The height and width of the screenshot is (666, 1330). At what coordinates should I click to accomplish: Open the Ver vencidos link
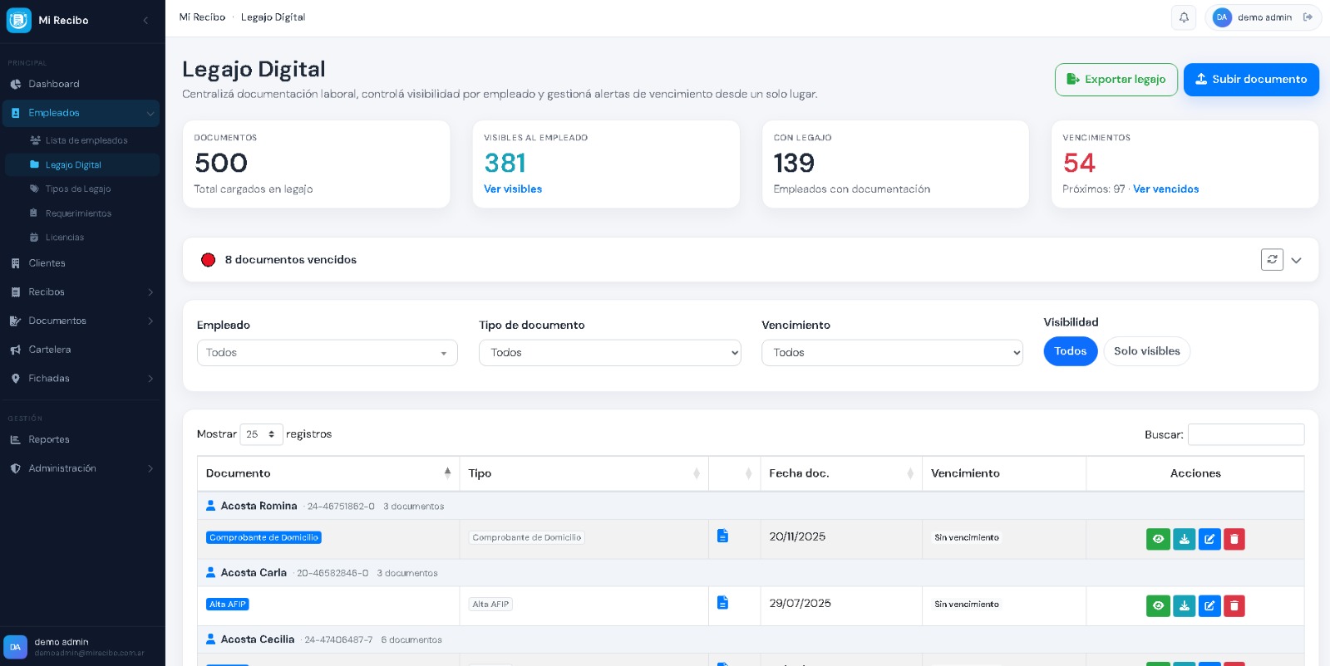(x=1165, y=189)
